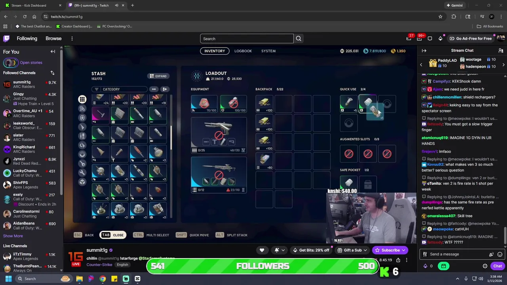Toggle notification bell for summit1g
507x285 pixels.
click(x=277, y=250)
